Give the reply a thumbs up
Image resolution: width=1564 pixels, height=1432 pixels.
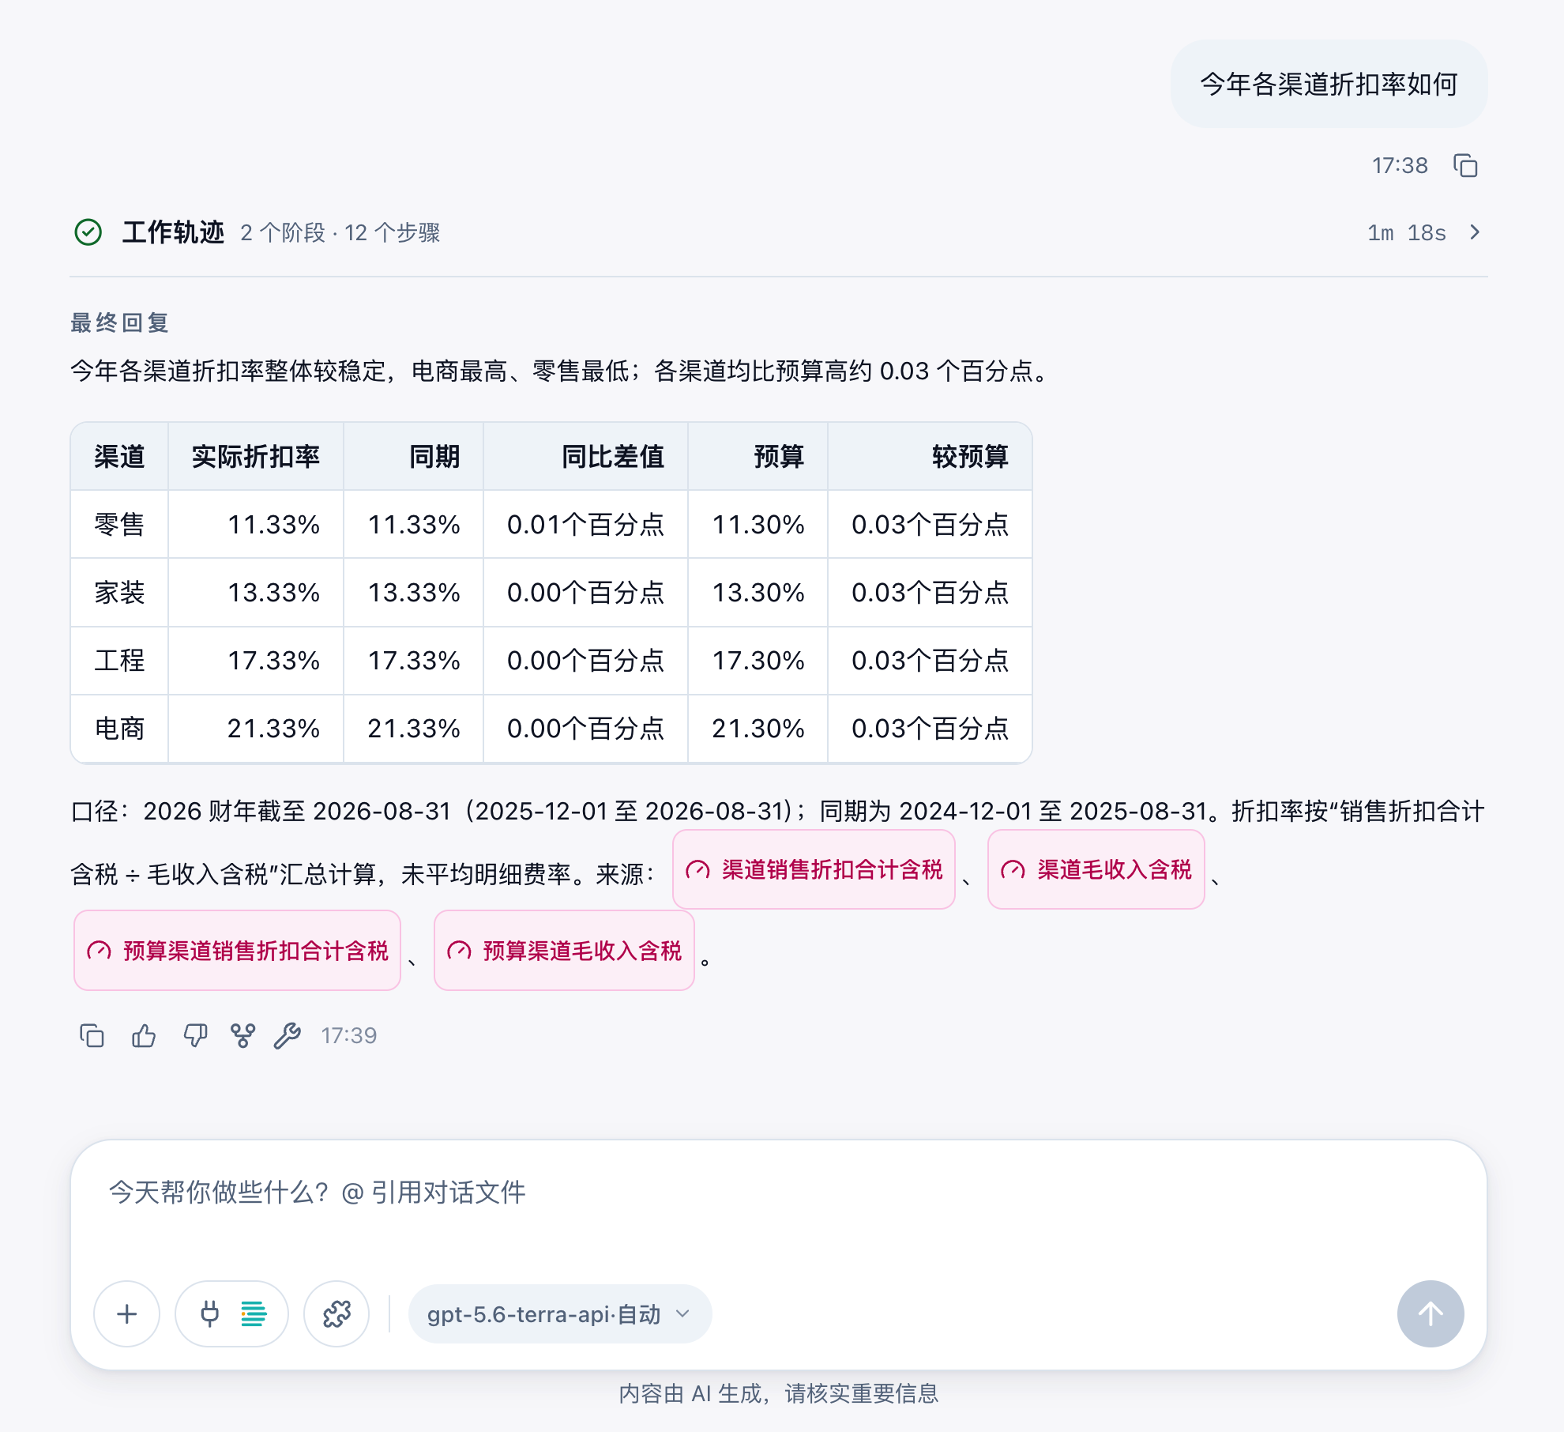pos(144,1035)
